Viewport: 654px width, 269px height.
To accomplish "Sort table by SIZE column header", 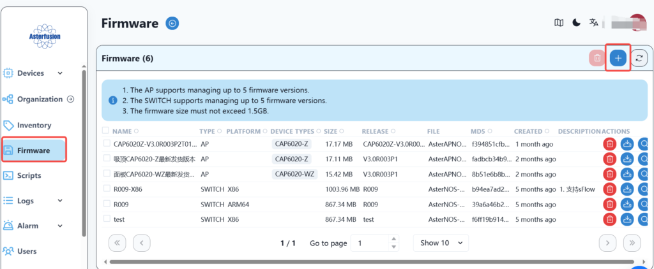I will (x=335, y=131).
